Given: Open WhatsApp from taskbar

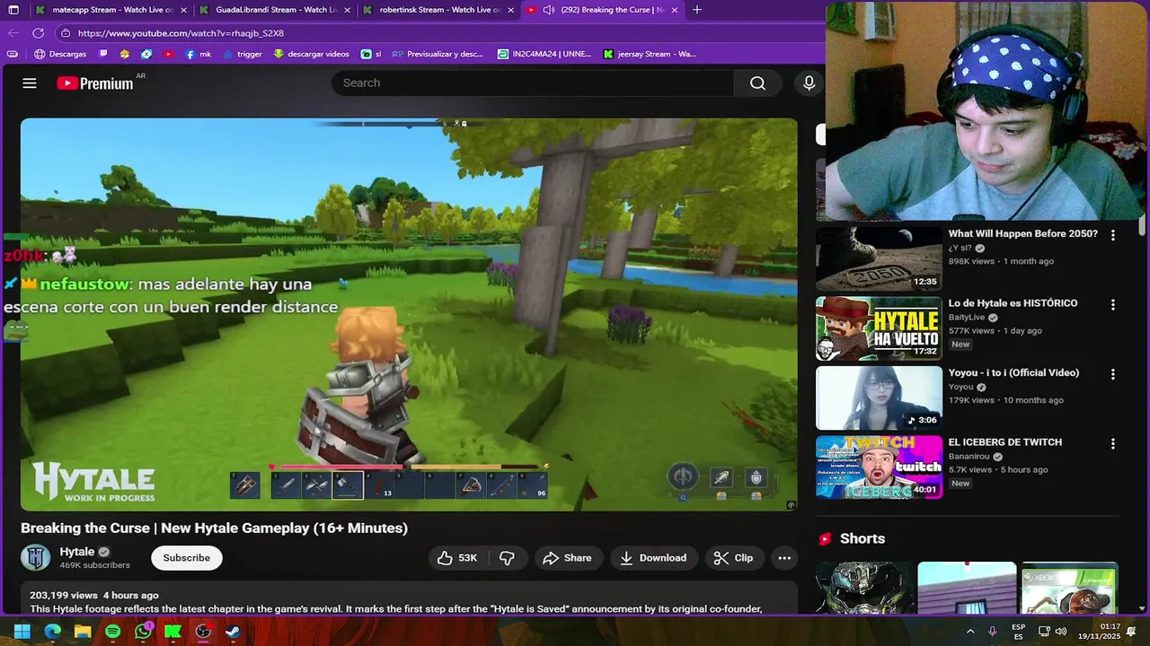Looking at the screenshot, I should pos(143,632).
